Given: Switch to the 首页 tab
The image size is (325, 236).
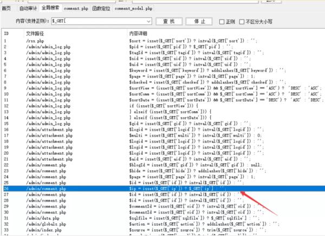Looking at the screenshot, I should point(6,9).
